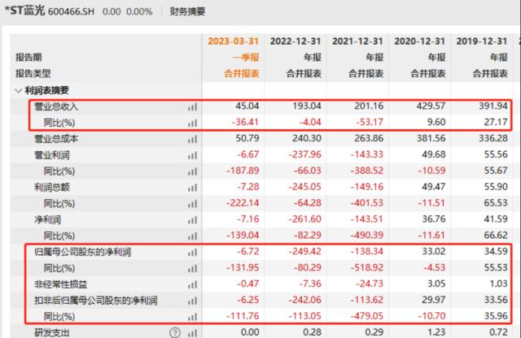The image size is (521, 338).
Task: Open chart icon on 研发支出 row
Action: coord(193,331)
